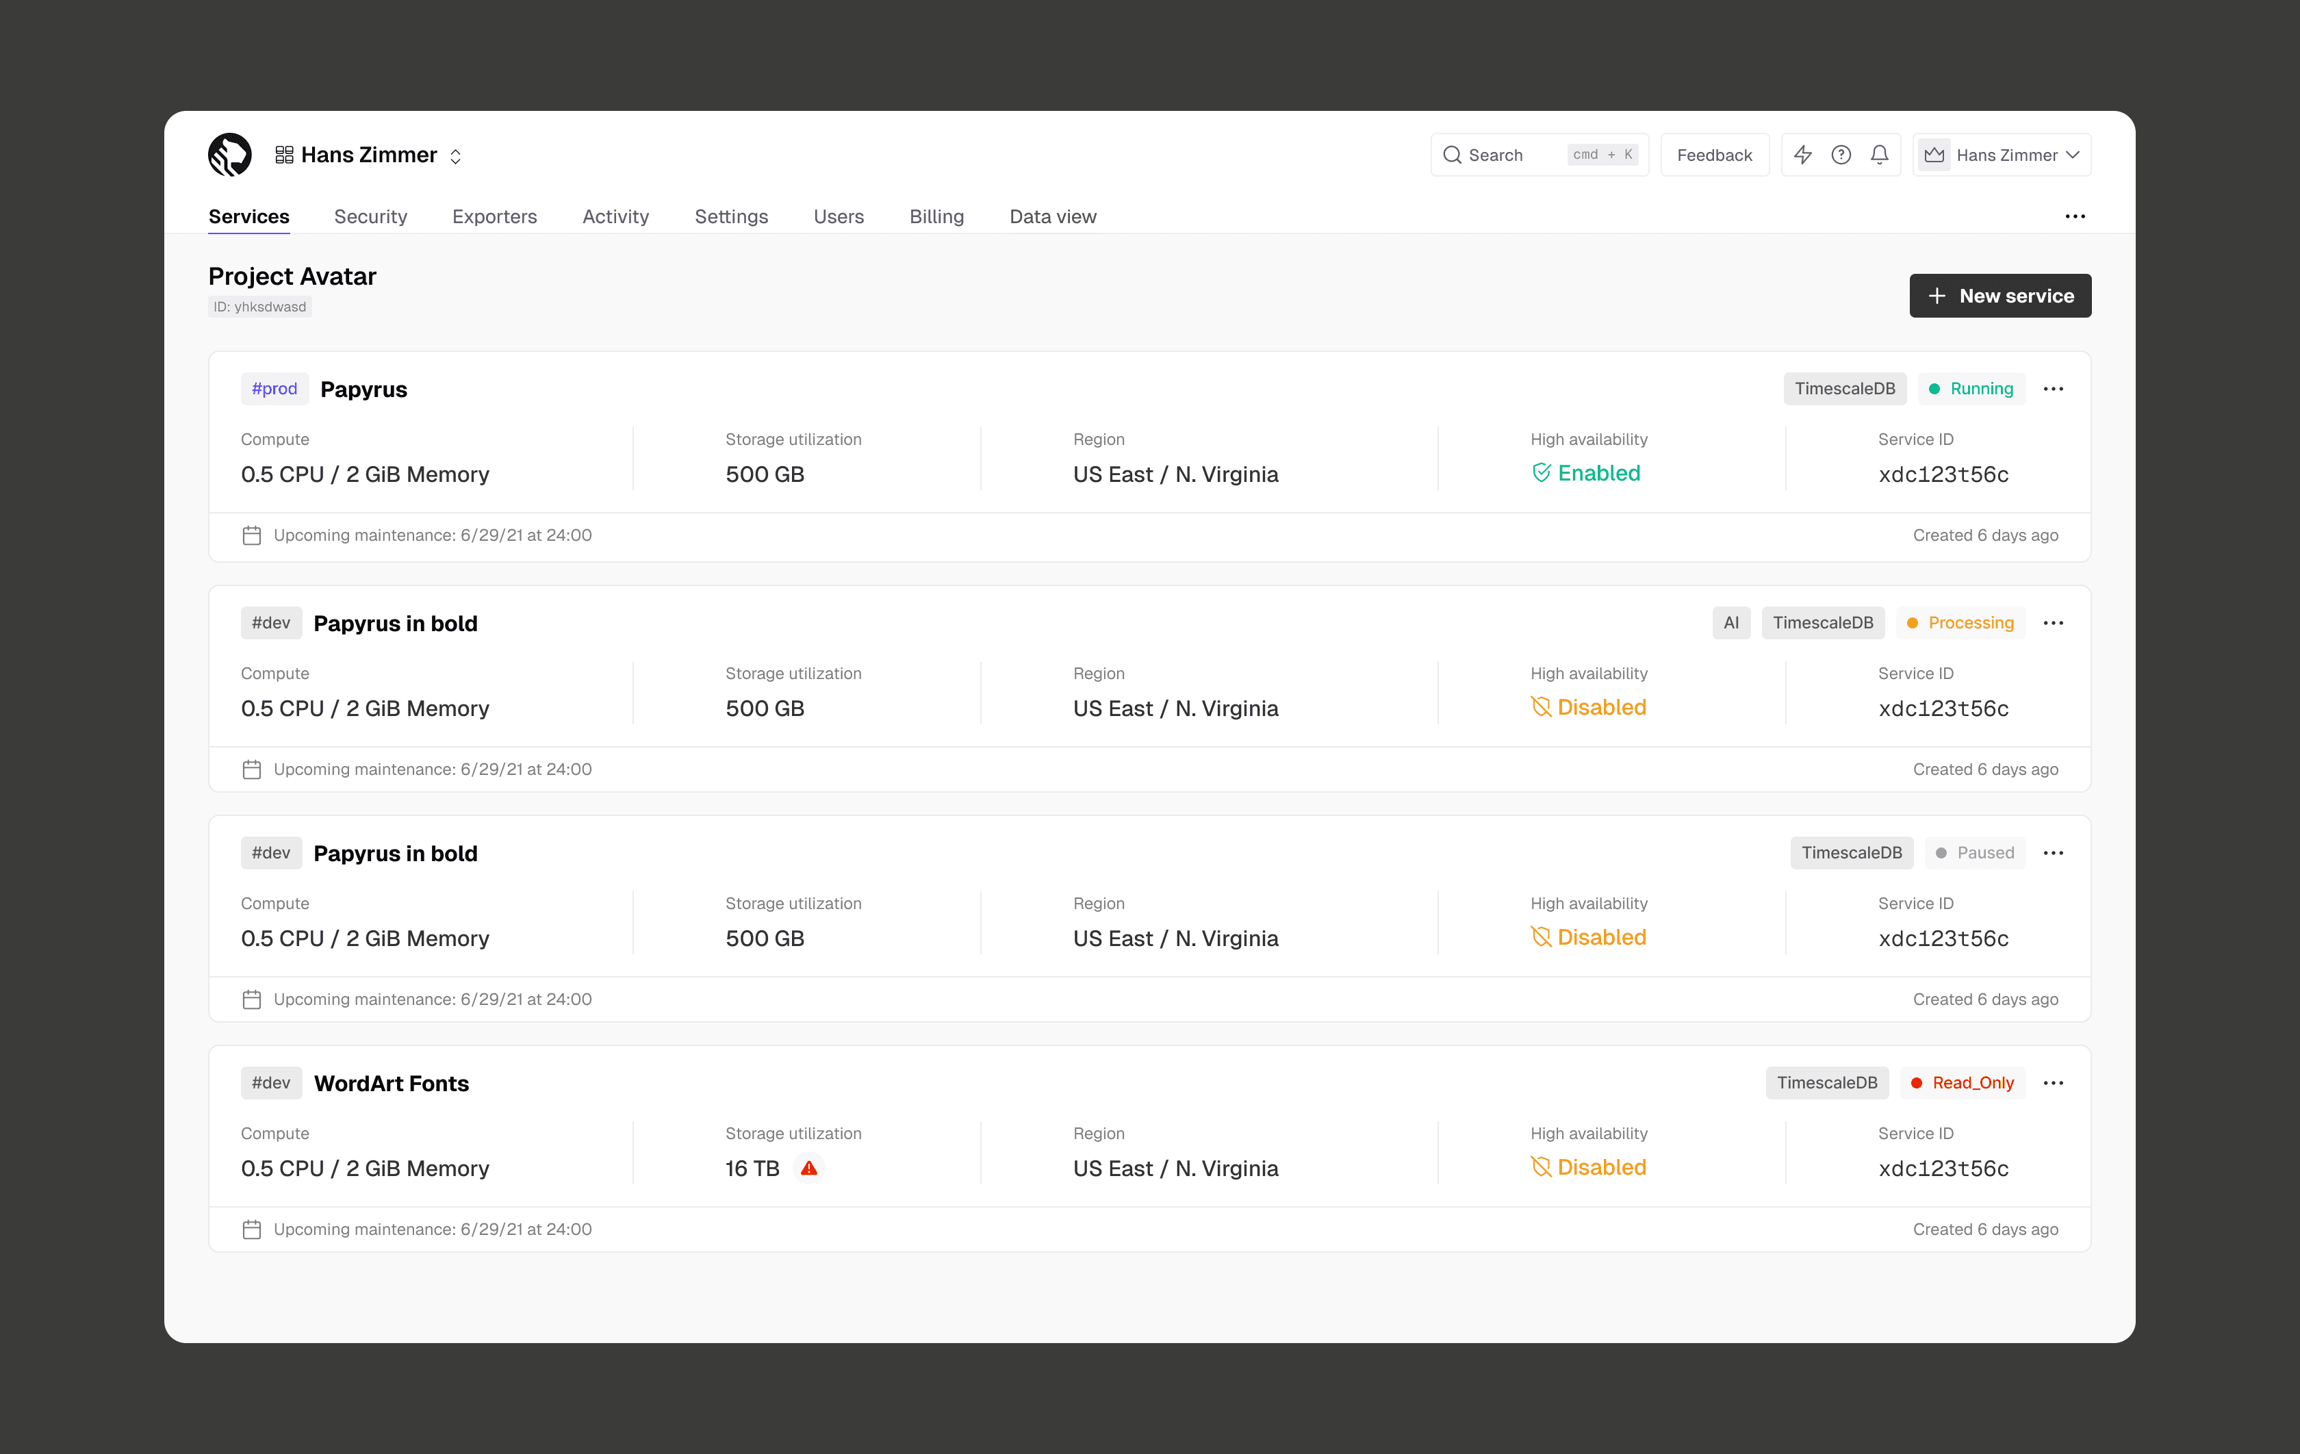
Task: Click the #dev tag on WordArt Fonts card
Action: (x=271, y=1084)
